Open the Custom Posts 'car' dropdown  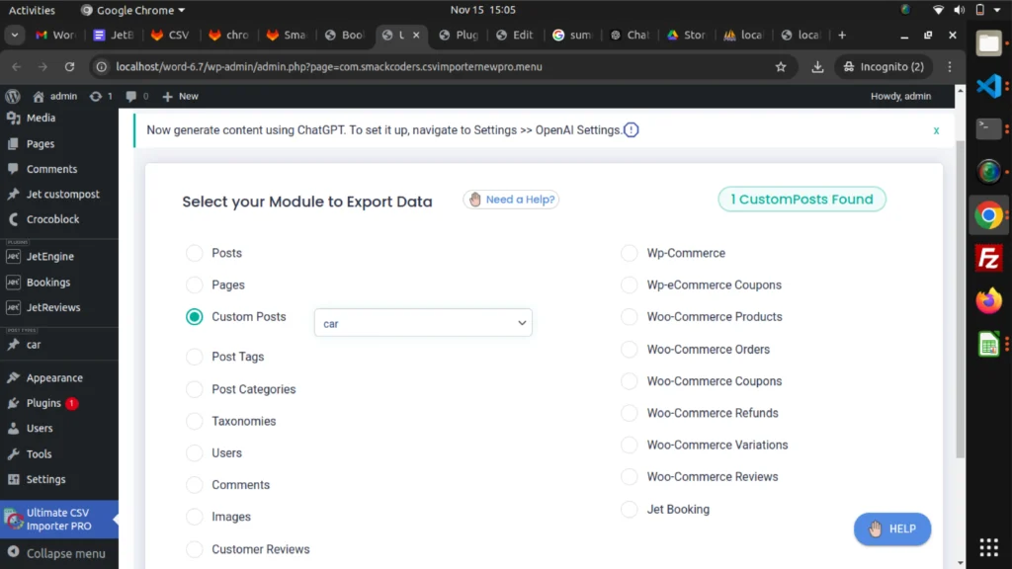pyautogui.click(x=423, y=323)
